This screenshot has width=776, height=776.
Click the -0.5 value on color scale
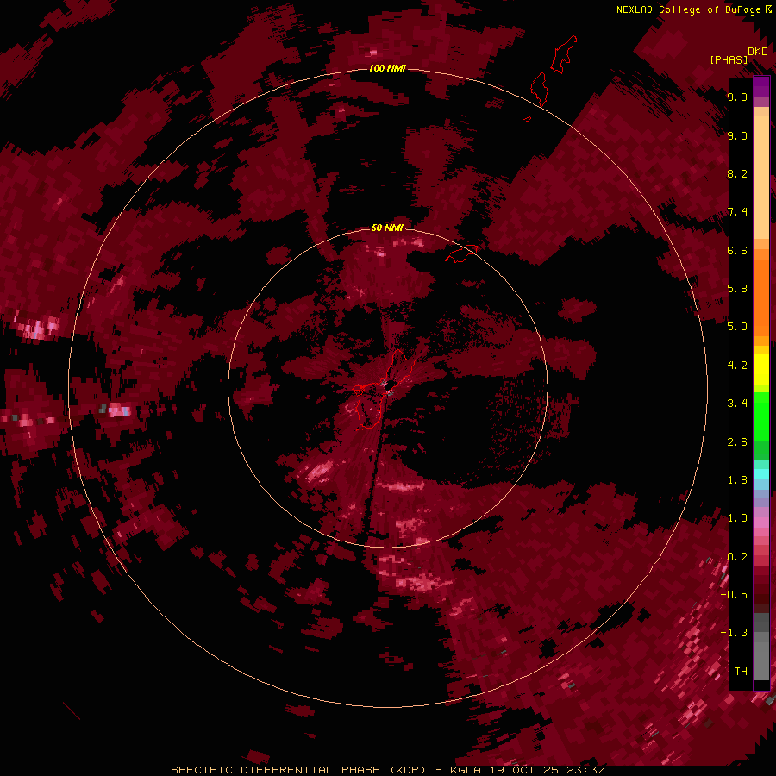click(x=734, y=595)
